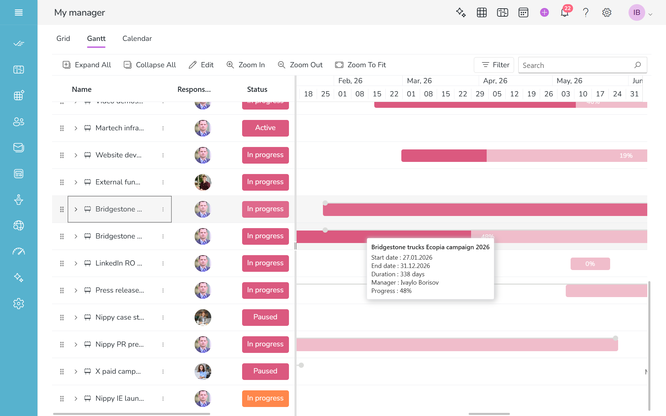Expand the Nippy IE laun... row
Screen dimensions: 666x416
pyautogui.click(x=76, y=399)
